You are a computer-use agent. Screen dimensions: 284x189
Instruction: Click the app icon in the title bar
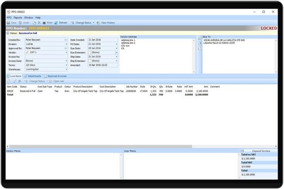click(x=9, y=12)
